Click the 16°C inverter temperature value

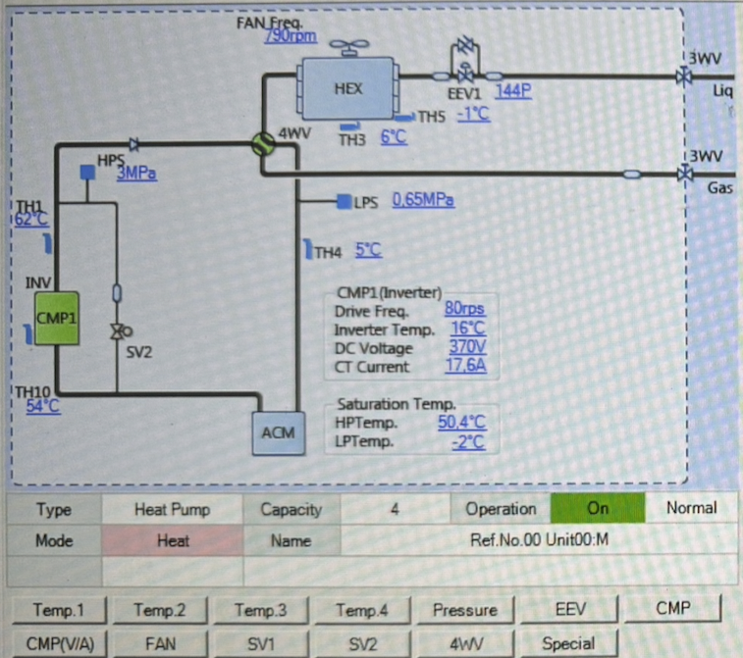coord(468,329)
